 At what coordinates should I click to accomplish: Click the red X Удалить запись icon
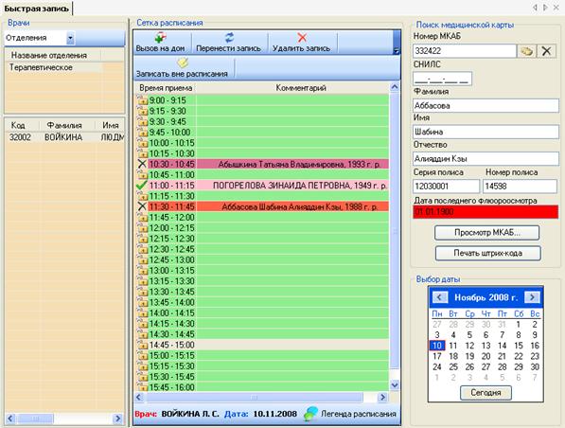tap(302, 38)
